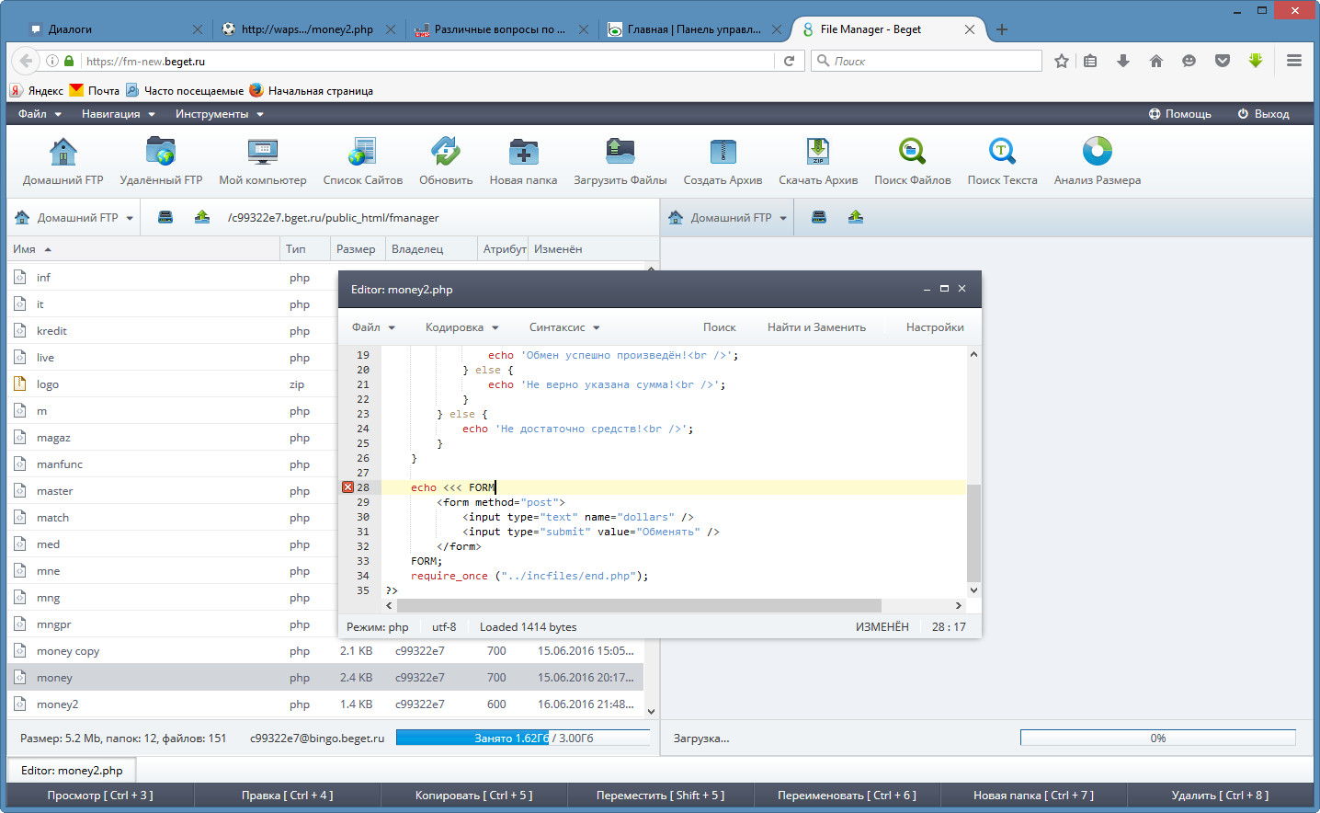Image resolution: width=1320 pixels, height=813 pixels.
Task: Open the Инструменты menu
Action: click(219, 114)
